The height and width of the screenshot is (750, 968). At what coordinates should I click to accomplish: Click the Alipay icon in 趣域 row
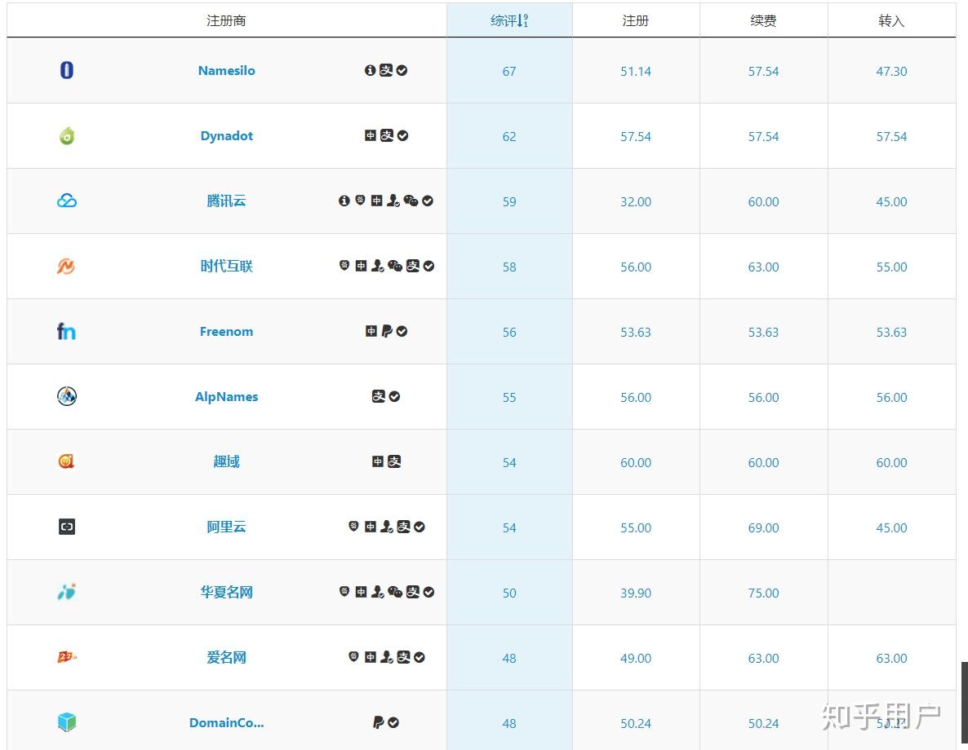pos(394,461)
